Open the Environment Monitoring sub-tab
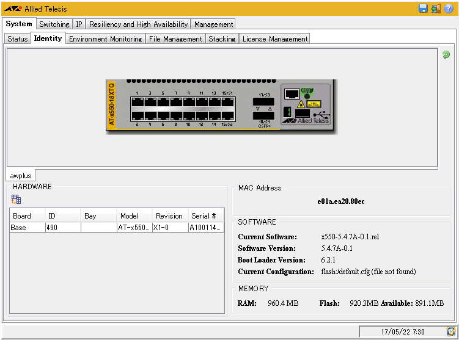459x340 pixels. click(x=105, y=39)
